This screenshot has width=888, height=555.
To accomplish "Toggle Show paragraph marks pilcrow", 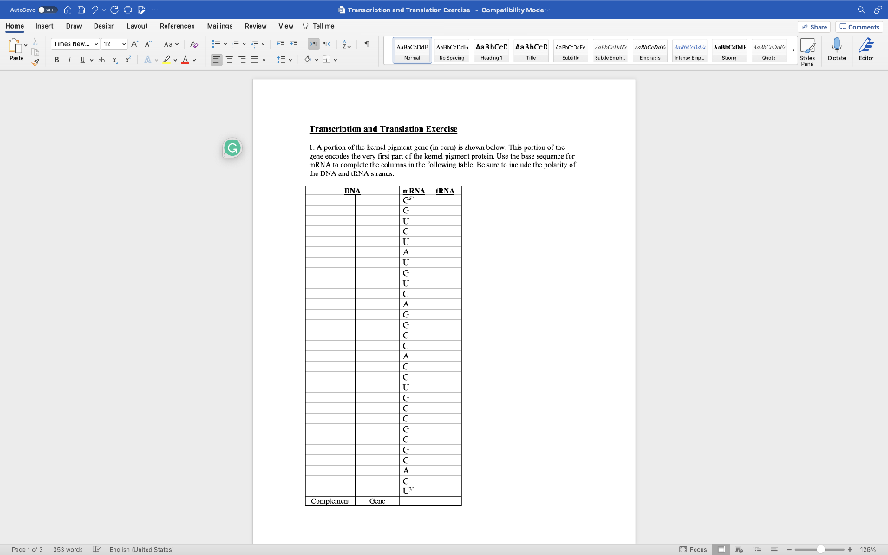I will pos(367,44).
